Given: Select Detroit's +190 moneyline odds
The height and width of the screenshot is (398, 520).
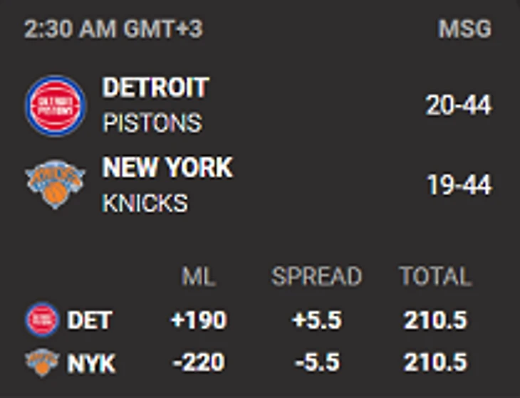Looking at the screenshot, I should [x=199, y=320].
